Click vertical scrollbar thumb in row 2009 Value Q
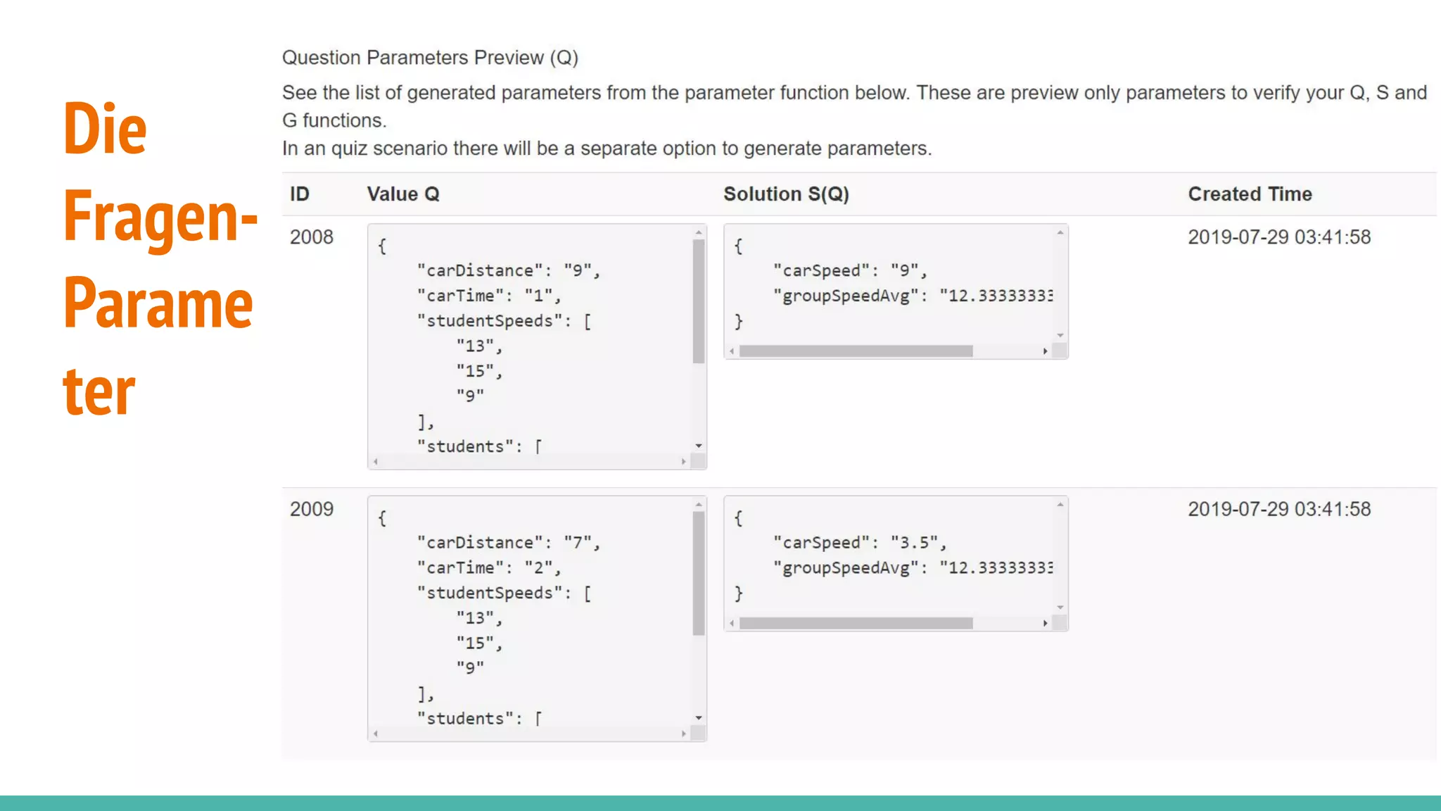Image resolution: width=1441 pixels, height=811 pixels. pyautogui.click(x=699, y=573)
